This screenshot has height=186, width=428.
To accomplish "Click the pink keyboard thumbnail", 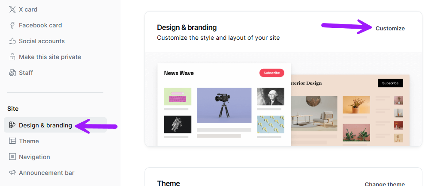I will pyautogui.click(x=178, y=96).
